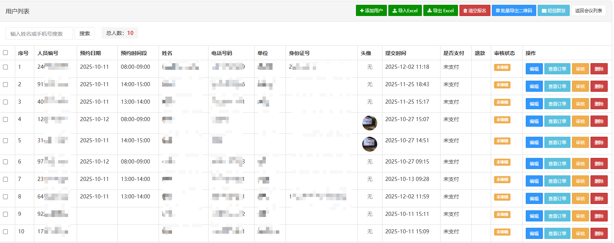Focus the name or phone search field
The height and width of the screenshot is (243, 614).
pyautogui.click(x=39, y=33)
